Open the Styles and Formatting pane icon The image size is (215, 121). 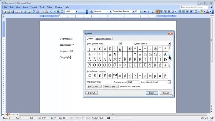91,12
